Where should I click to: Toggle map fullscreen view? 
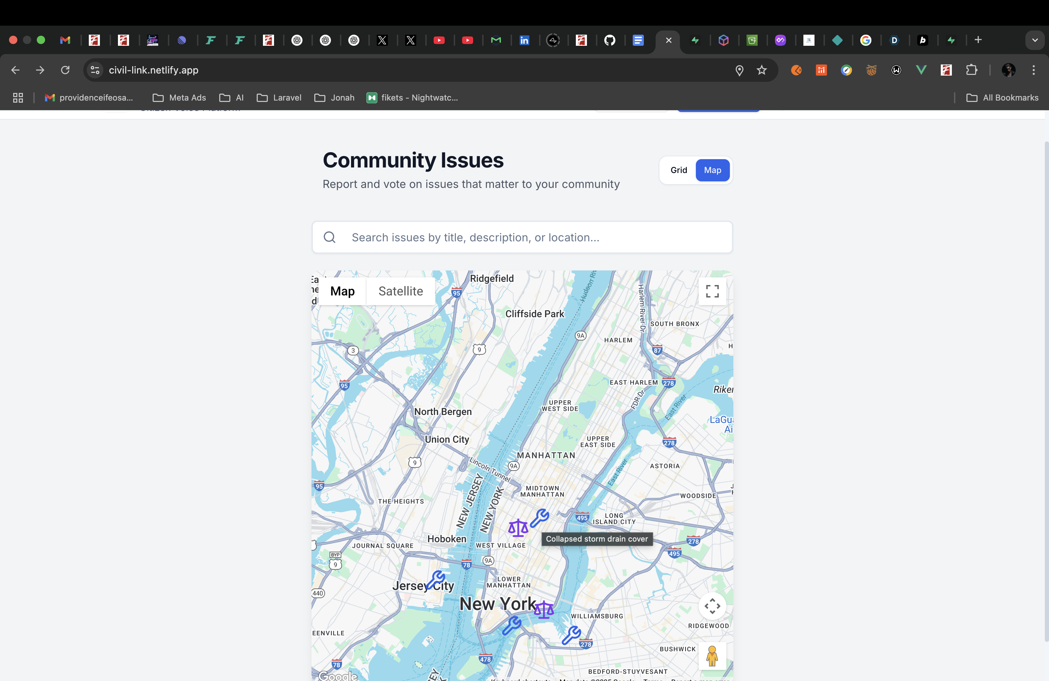pyautogui.click(x=712, y=291)
